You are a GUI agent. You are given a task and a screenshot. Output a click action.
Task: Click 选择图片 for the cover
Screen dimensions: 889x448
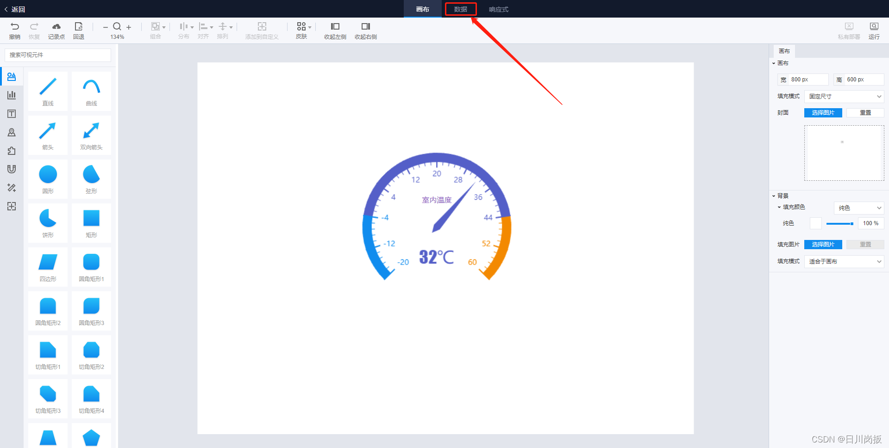[823, 113]
